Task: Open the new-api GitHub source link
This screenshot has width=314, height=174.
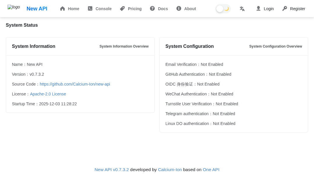Action: (75, 84)
